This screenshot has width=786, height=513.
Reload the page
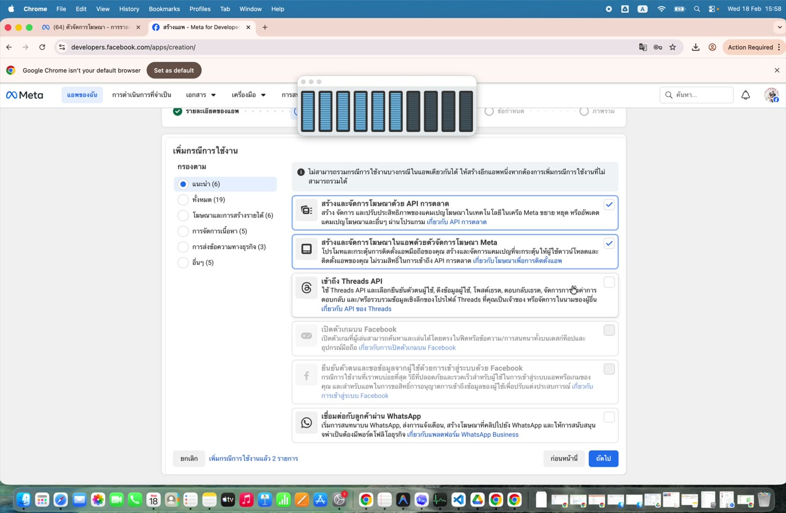42,47
